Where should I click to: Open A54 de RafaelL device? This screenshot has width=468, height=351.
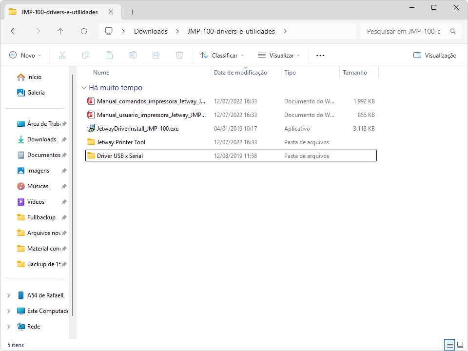(41, 295)
